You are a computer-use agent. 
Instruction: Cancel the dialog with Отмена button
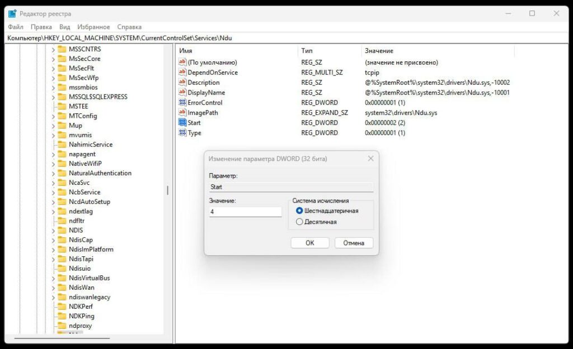click(x=354, y=243)
